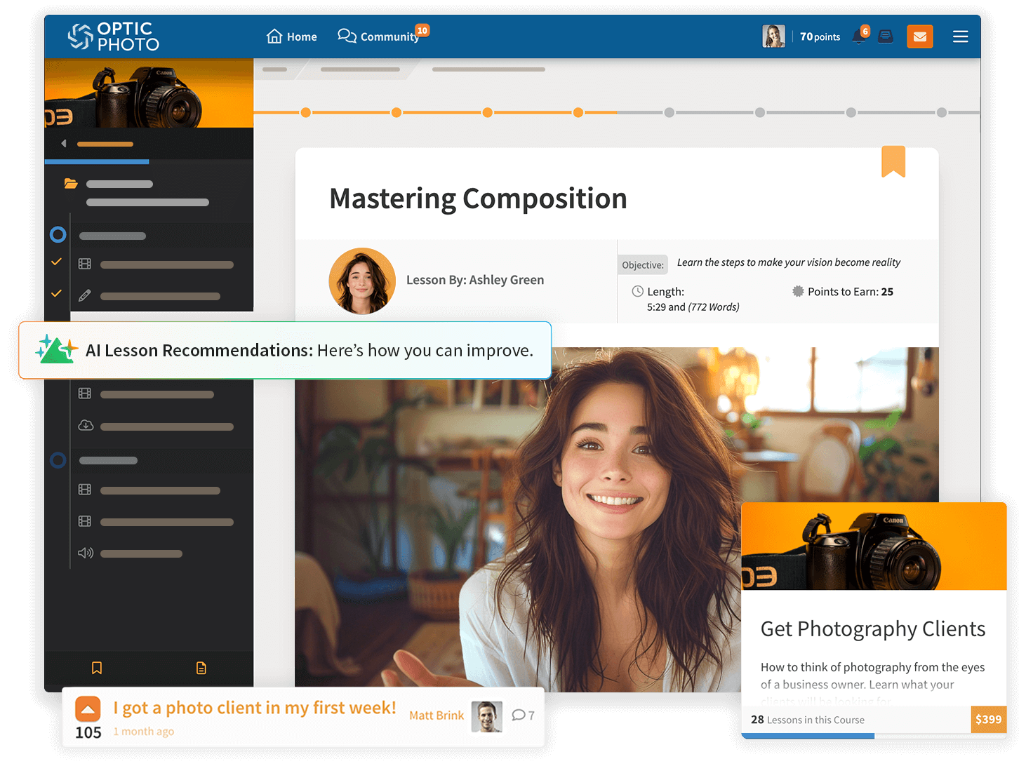Select the highlighted blue section circle
1026x766 pixels.
point(58,235)
